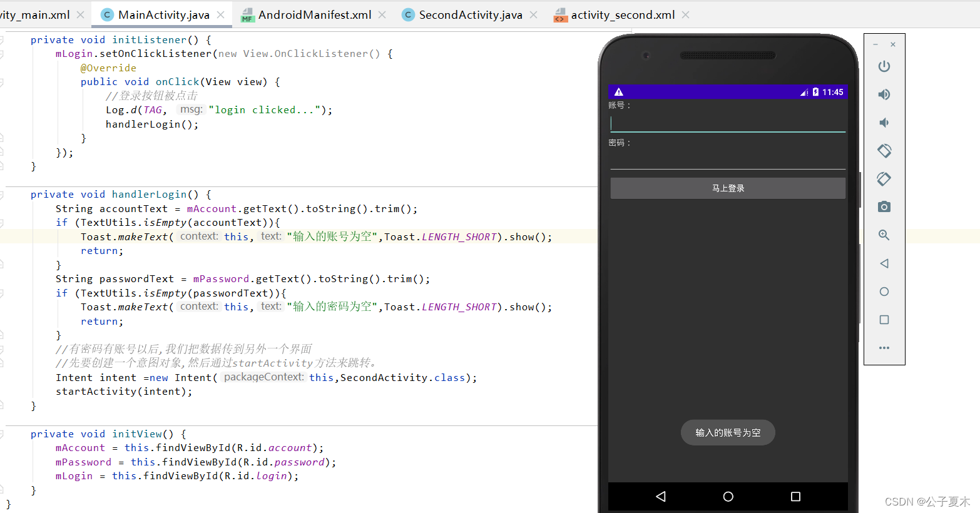
Task: Tap the 输入的账号为空 toast message
Action: (x=728, y=433)
